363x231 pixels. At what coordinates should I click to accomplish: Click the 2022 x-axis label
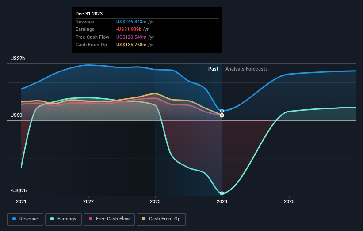[x=88, y=202]
